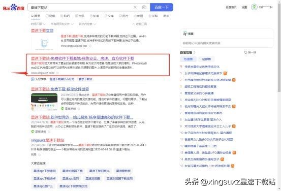Viewport: 281px width, 191px height.
Task: Open the pinned top hot search item
Action: 202,67
